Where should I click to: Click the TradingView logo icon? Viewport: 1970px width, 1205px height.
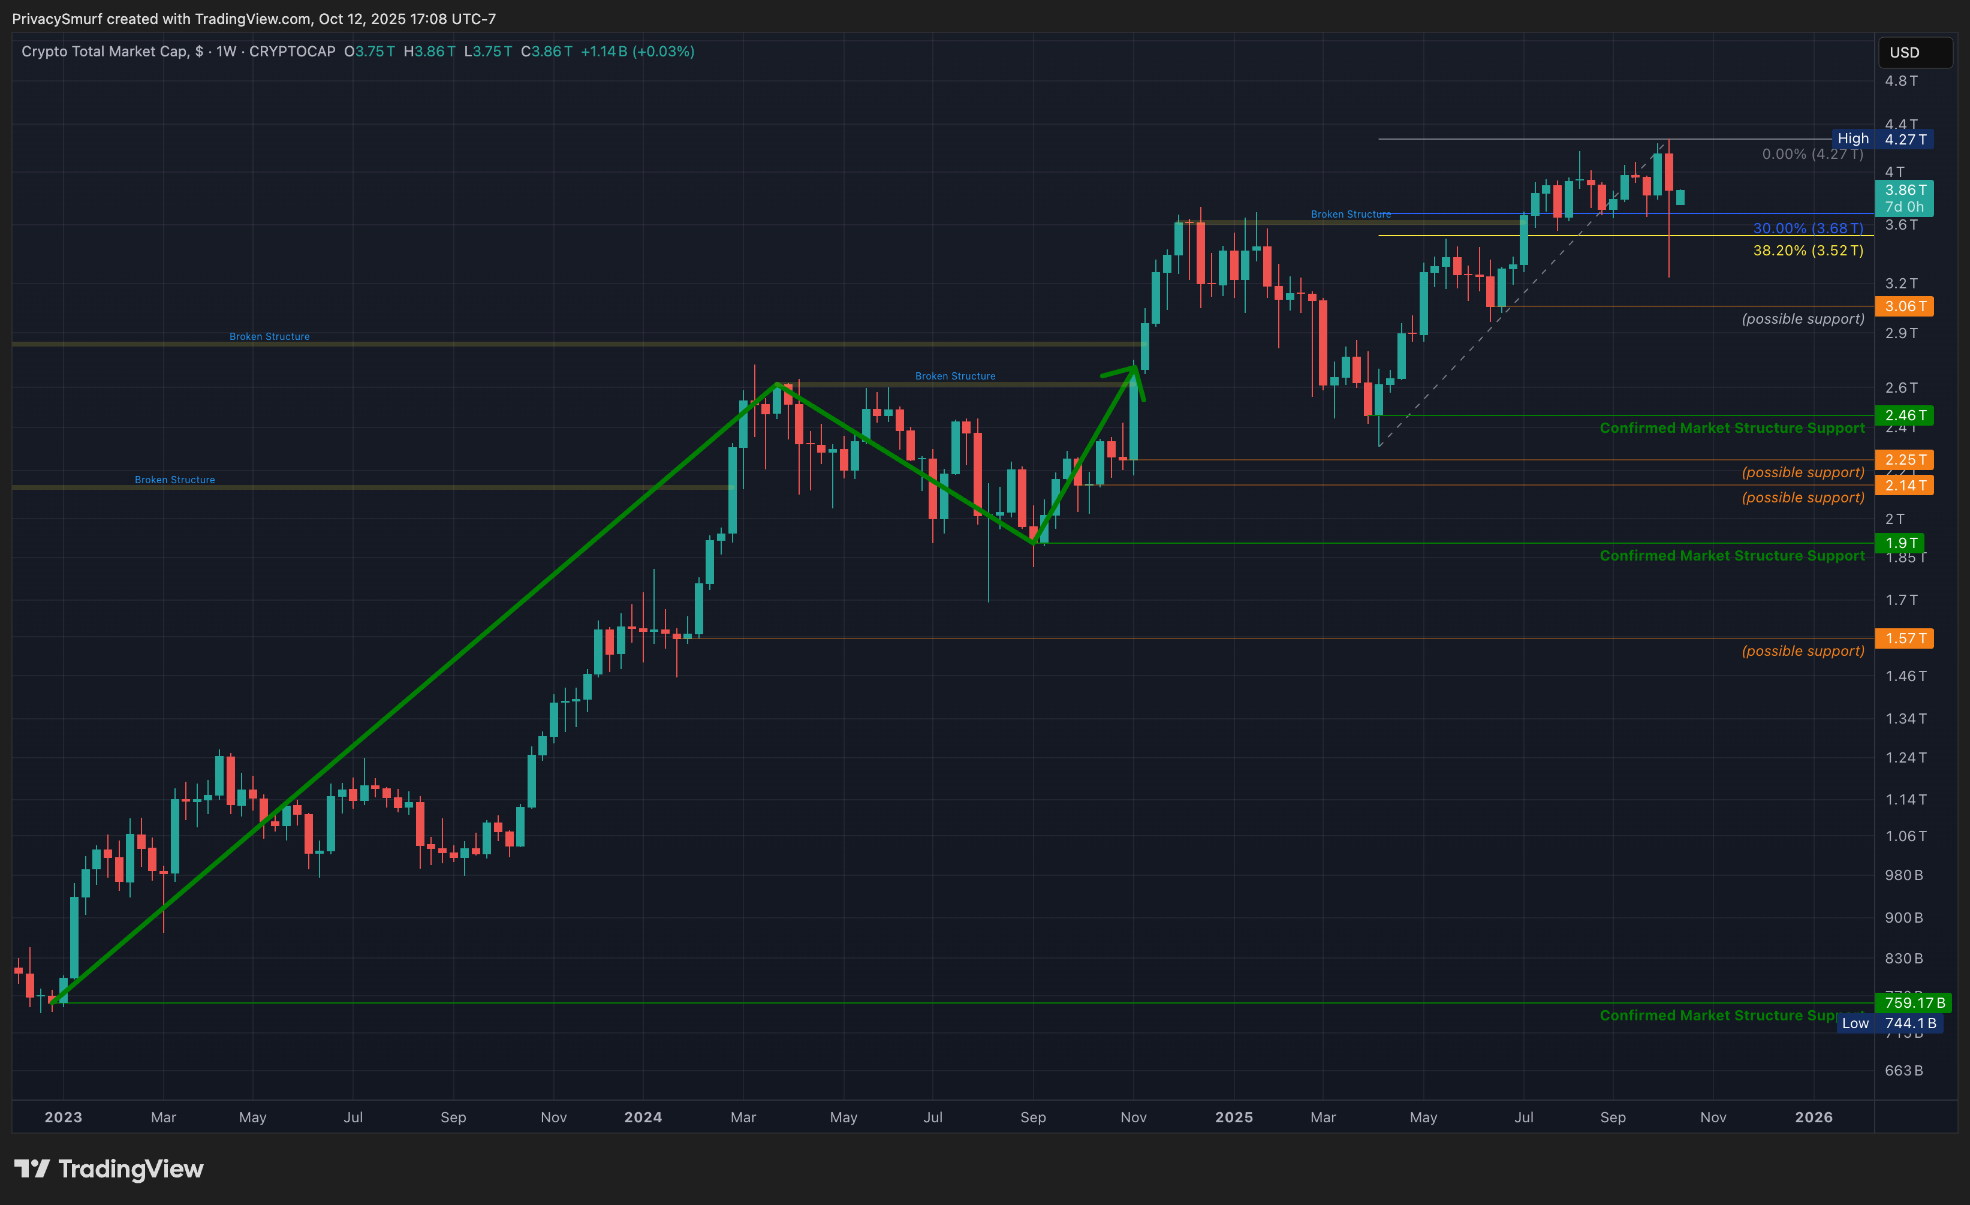click(32, 1169)
